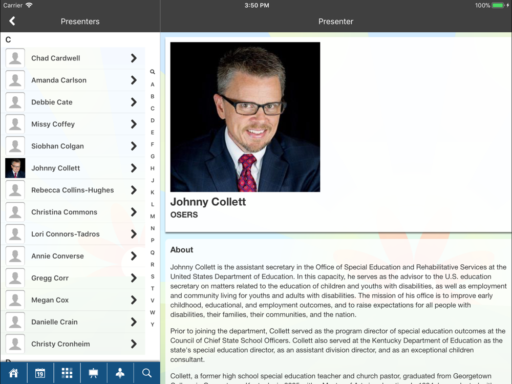Tap Rebecca Collins-Hughes's avatar placeholder
The width and height of the screenshot is (512, 384).
15,190
